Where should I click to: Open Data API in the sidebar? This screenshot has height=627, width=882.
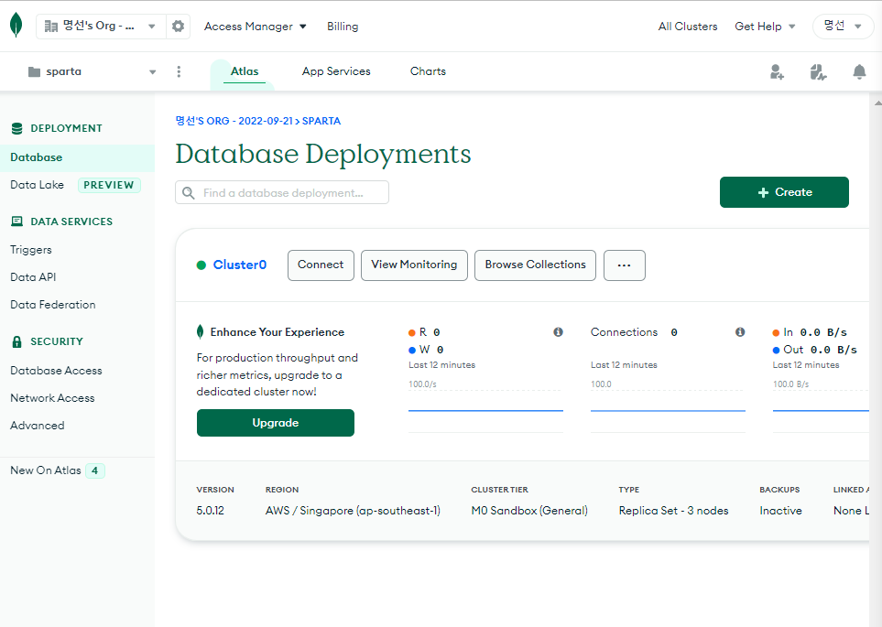click(33, 277)
